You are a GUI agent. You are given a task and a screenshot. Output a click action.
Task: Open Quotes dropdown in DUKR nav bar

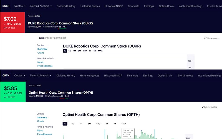tap(20, 6)
